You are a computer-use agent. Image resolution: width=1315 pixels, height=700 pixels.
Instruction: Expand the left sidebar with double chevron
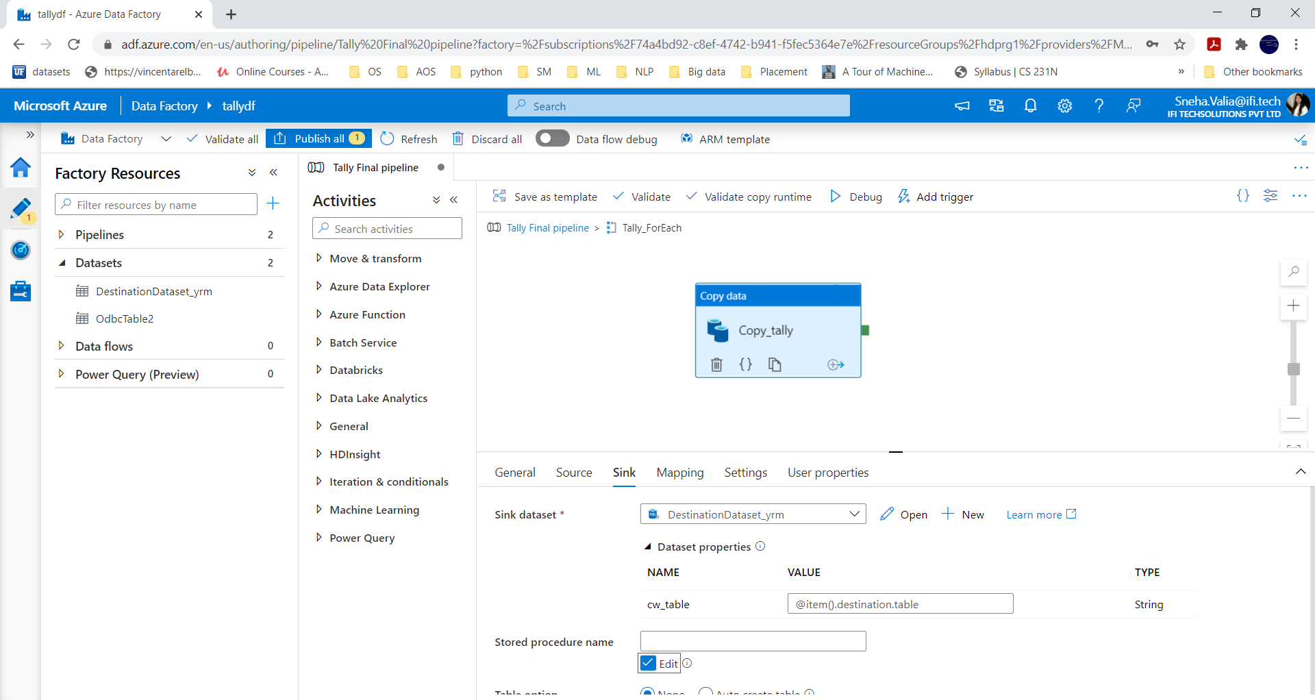pos(30,134)
